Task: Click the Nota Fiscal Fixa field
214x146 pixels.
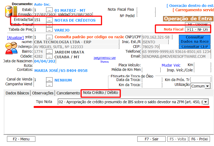Action: [146, 10]
